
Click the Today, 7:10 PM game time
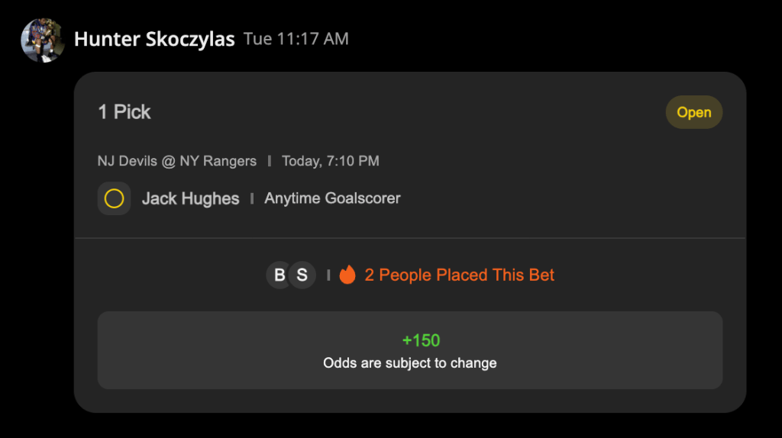click(x=330, y=161)
